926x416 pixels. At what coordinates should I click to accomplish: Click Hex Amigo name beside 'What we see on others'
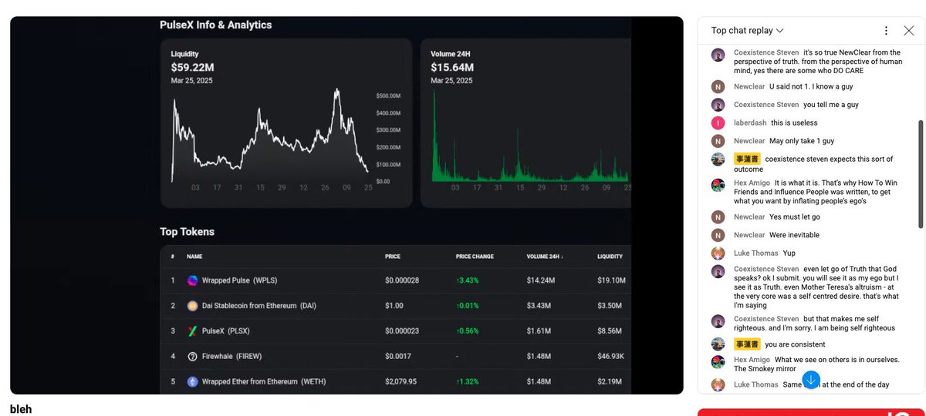[x=751, y=360]
